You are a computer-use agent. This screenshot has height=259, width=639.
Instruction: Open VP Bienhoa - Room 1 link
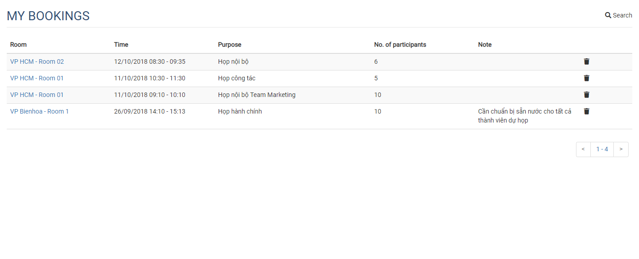pyautogui.click(x=40, y=111)
